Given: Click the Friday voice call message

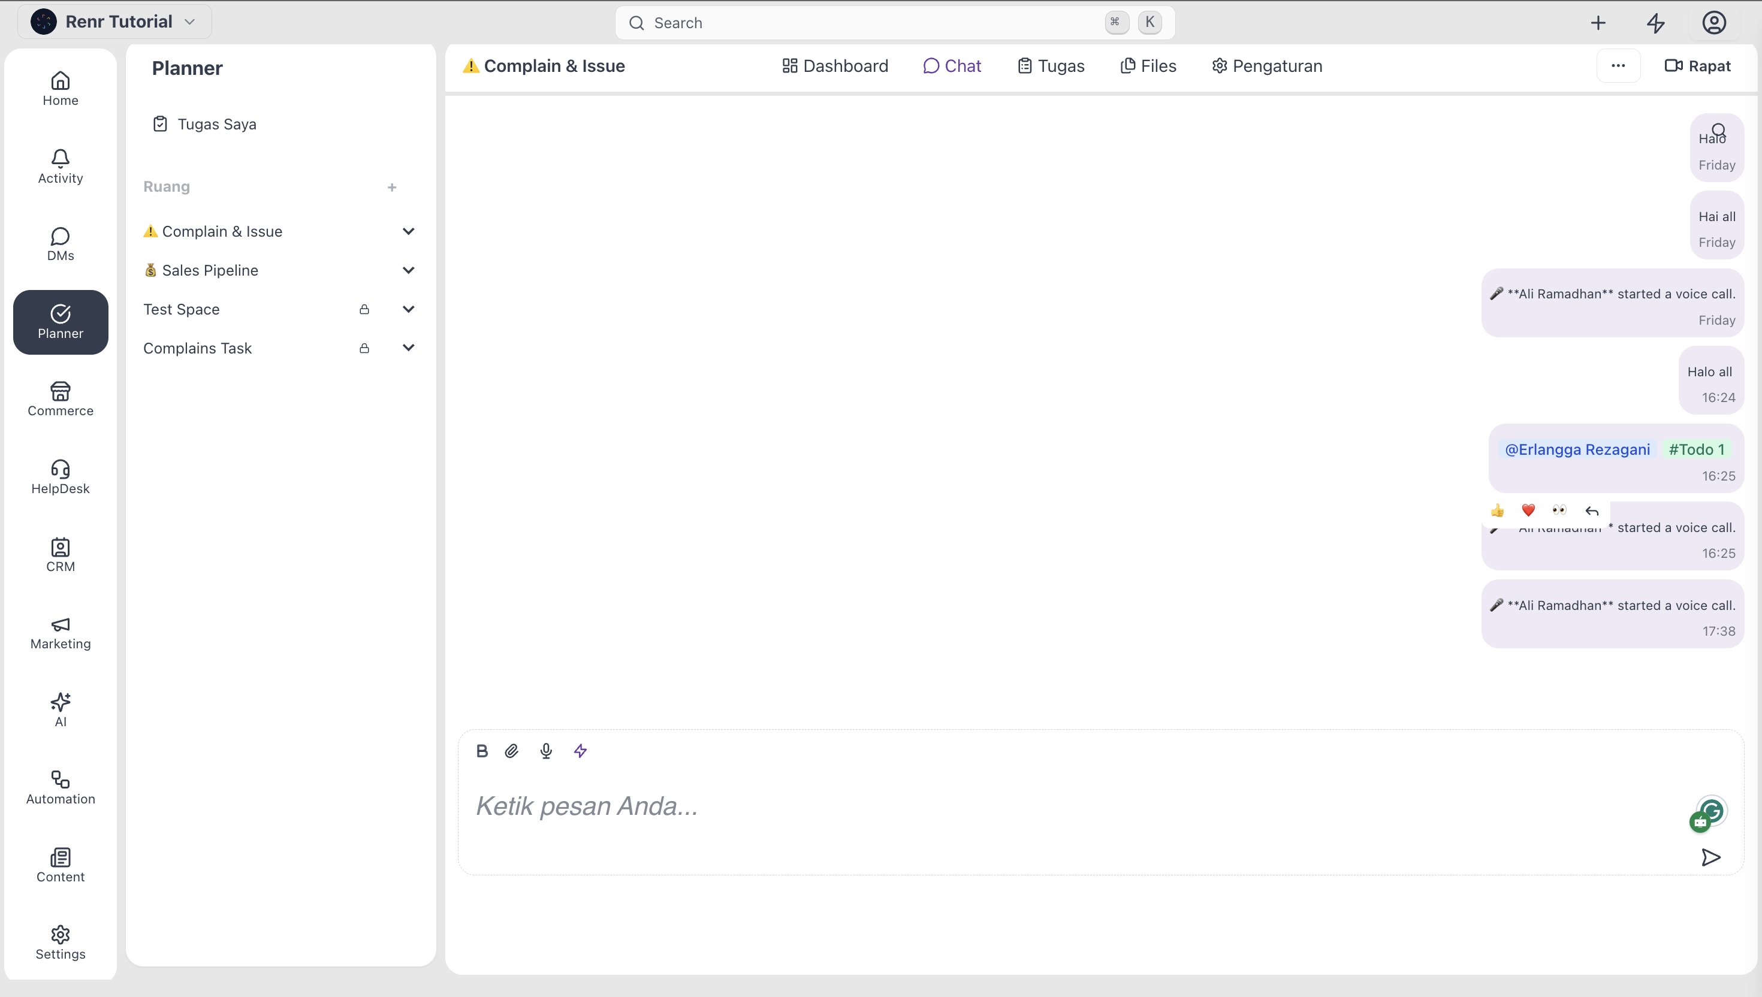Looking at the screenshot, I should 1612,303.
